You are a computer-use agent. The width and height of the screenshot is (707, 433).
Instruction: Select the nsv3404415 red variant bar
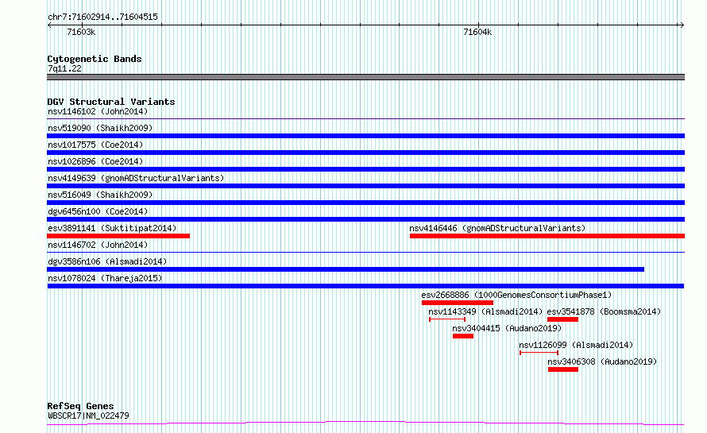click(463, 336)
